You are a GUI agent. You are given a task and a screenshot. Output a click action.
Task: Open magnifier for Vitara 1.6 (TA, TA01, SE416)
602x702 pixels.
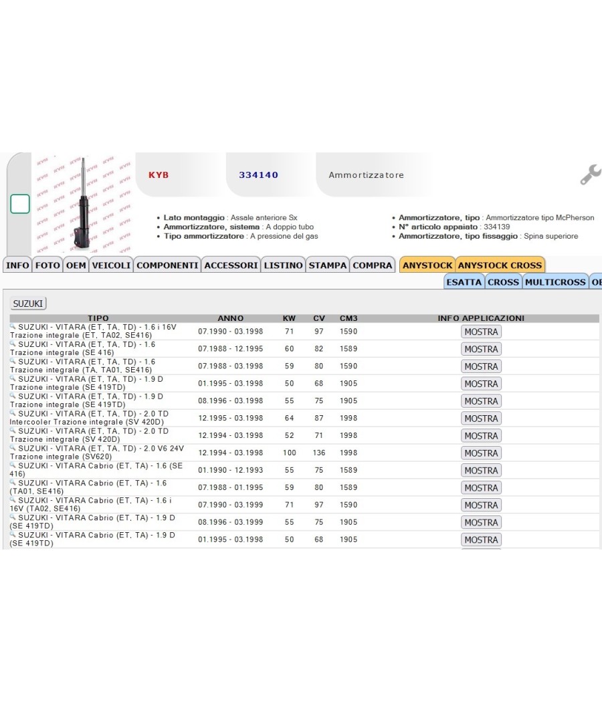click(x=13, y=361)
